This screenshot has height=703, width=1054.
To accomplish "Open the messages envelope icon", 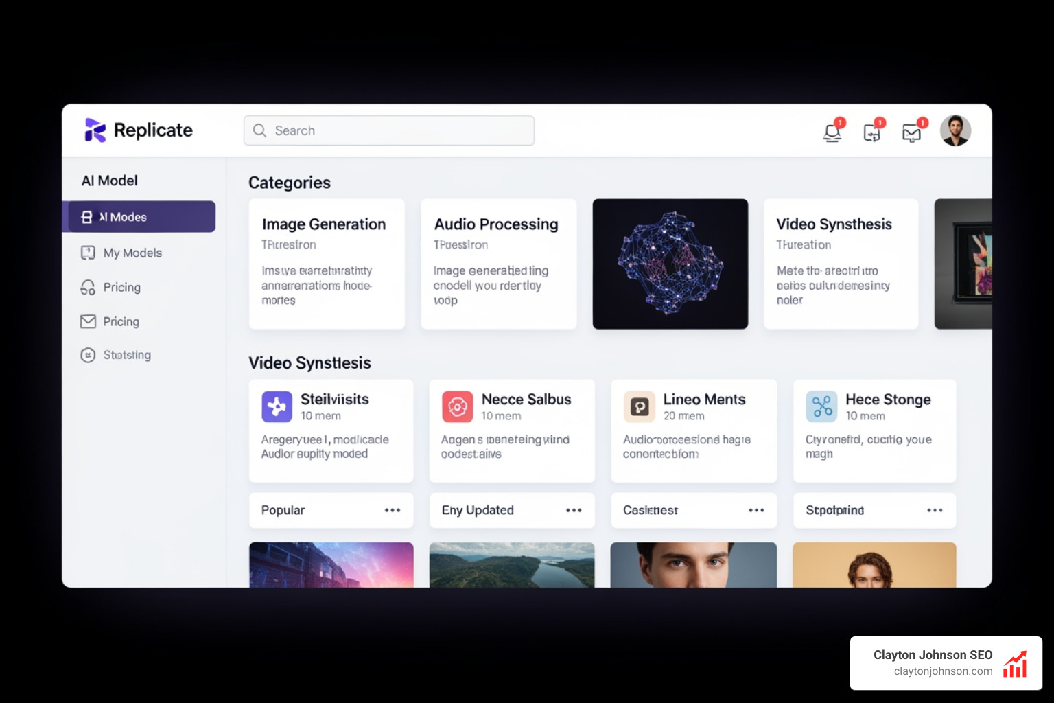I will tap(911, 132).
